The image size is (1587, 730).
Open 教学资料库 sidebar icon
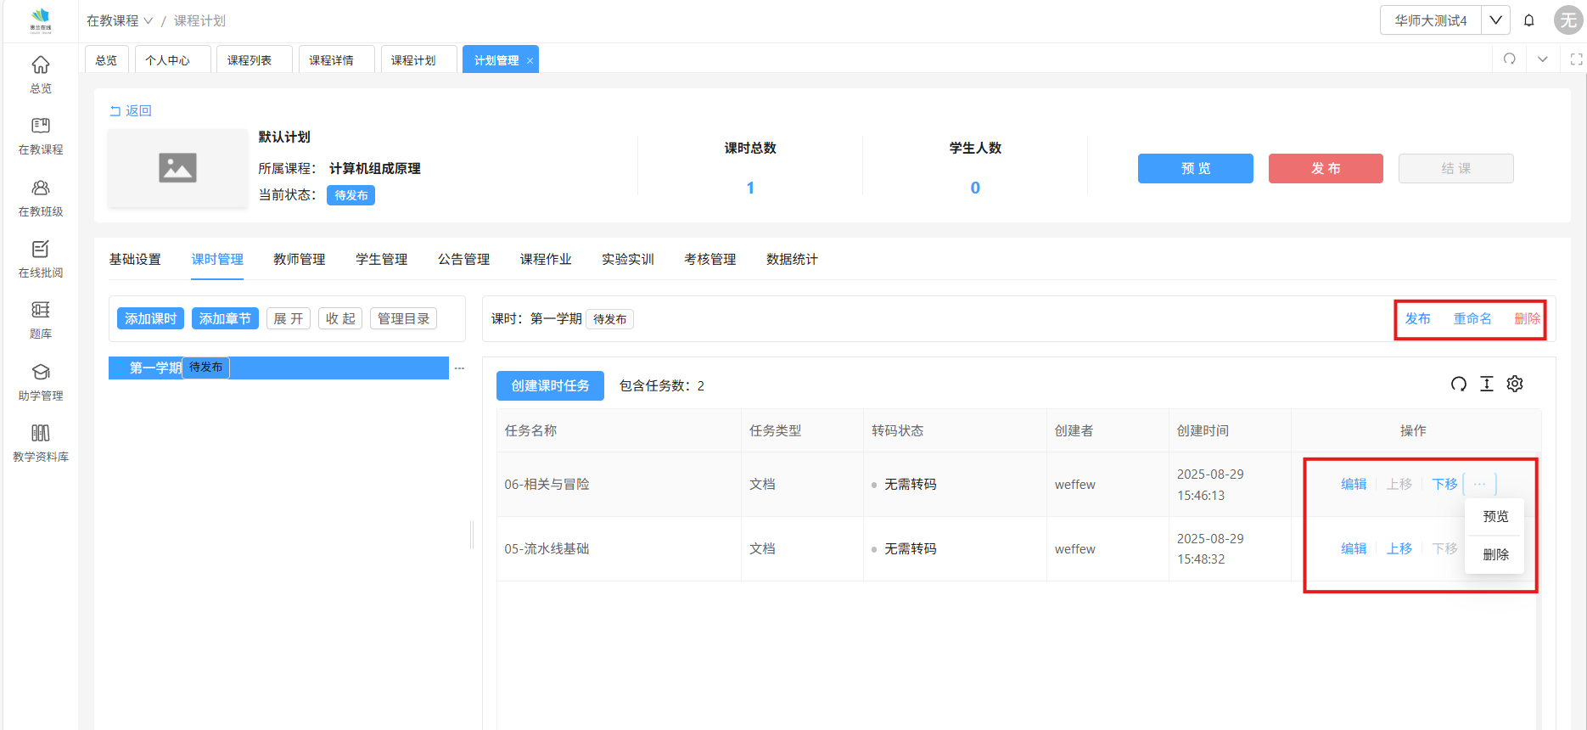click(40, 434)
